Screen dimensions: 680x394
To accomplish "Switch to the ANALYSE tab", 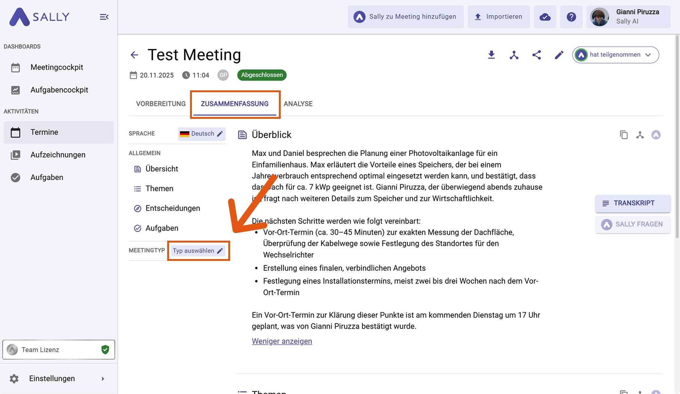I will (x=298, y=104).
